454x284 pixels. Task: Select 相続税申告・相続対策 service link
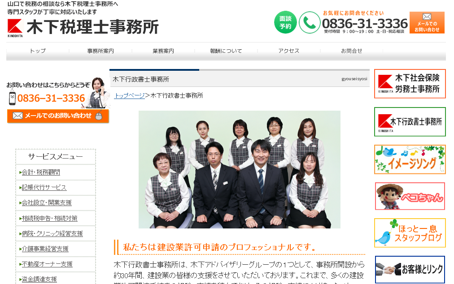tap(50, 218)
